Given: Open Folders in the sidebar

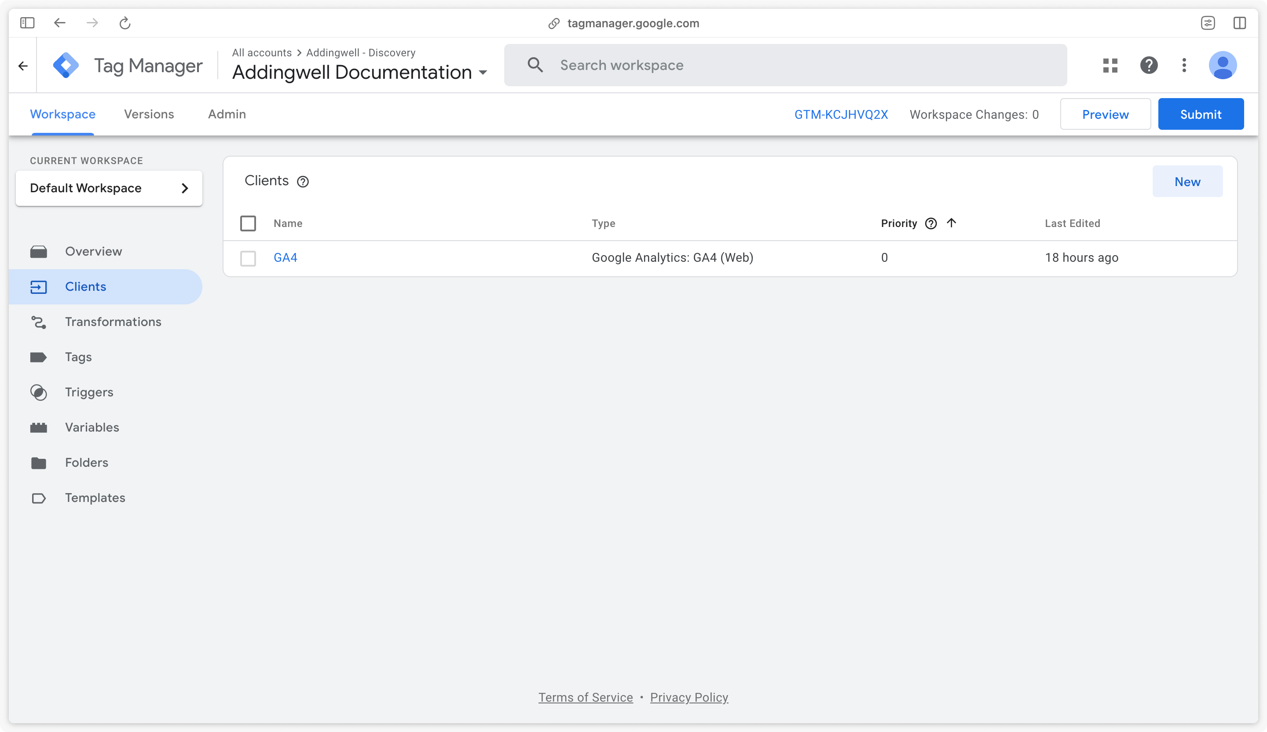Looking at the screenshot, I should (106, 462).
